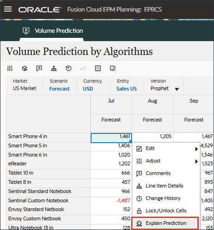Expand the Adjust submenu arrow
This screenshot has height=230, width=214.
[196, 162]
